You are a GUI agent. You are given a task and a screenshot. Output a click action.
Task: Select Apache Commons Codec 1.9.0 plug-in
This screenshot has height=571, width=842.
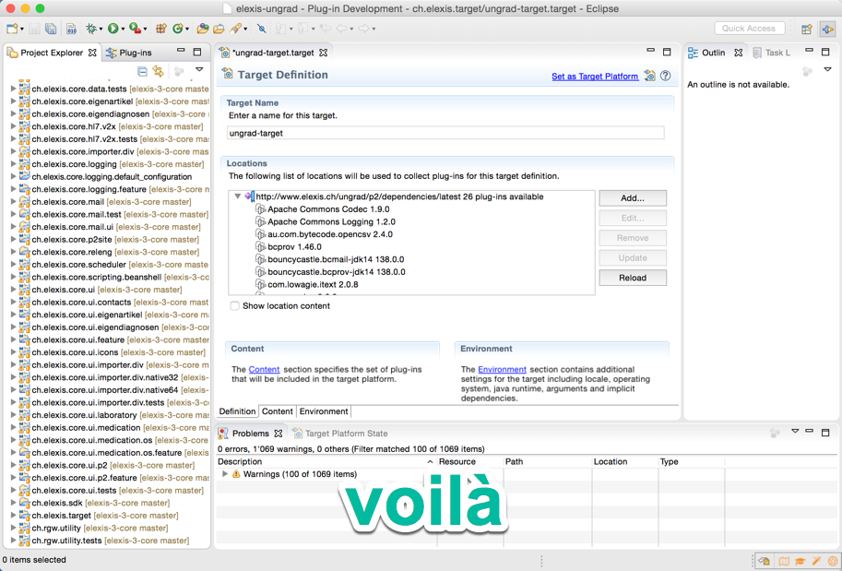point(328,209)
